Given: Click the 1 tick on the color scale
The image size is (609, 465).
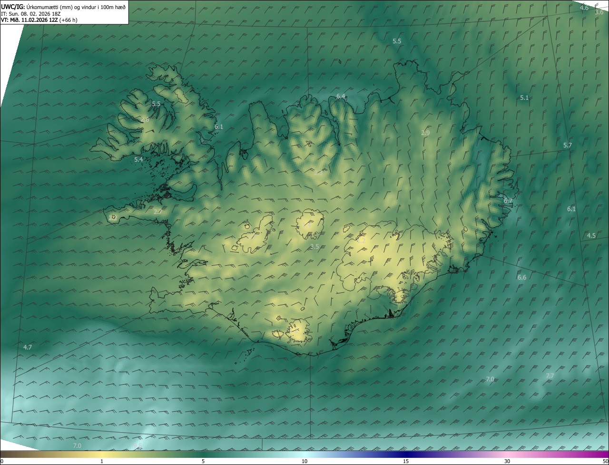Looking at the screenshot, I should click(102, 461).
